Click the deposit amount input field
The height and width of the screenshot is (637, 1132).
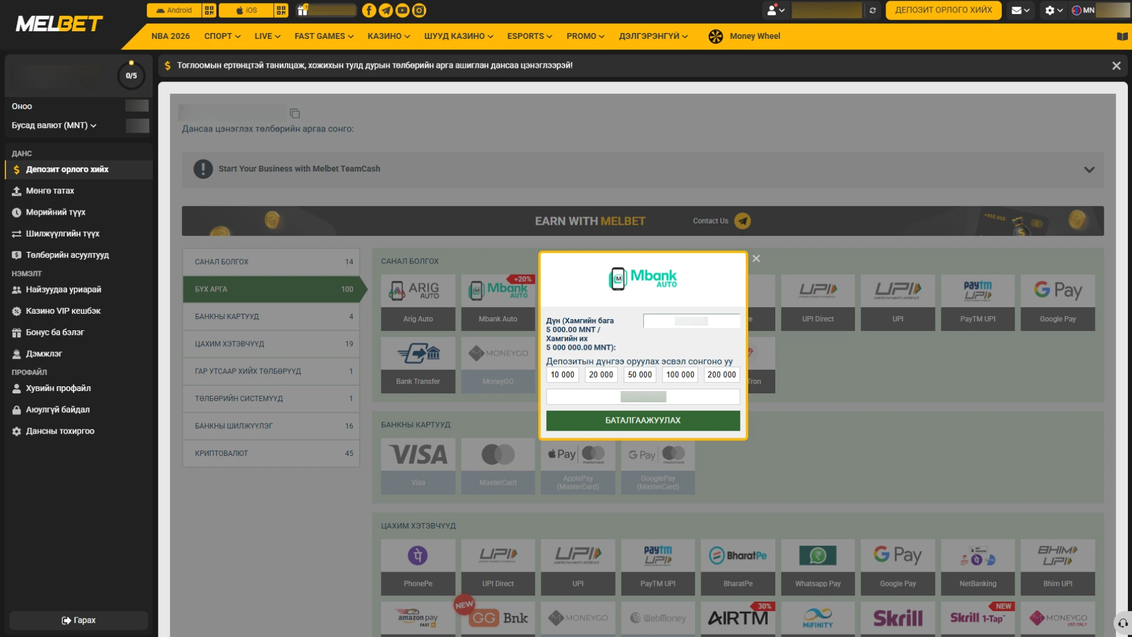click(x=691, y=321)
